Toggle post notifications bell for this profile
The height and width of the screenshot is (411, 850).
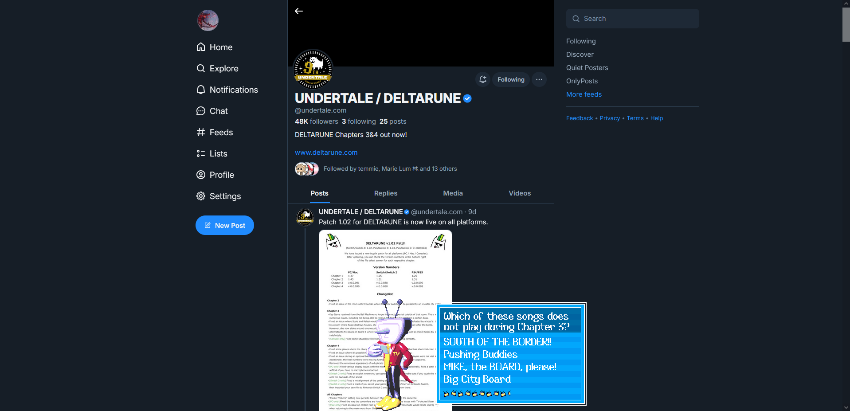coord(483,79)
